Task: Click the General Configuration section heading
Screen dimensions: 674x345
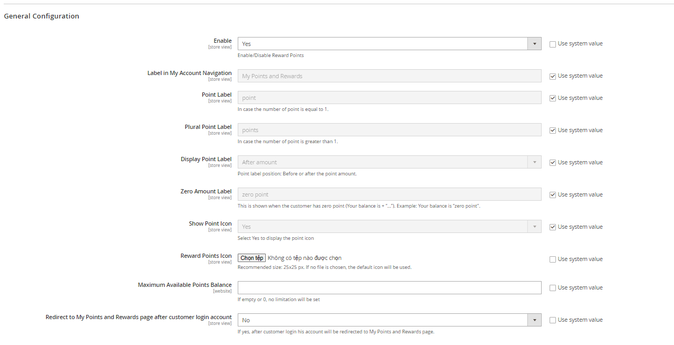Action: pyautogui.click(x=42, y=16)
